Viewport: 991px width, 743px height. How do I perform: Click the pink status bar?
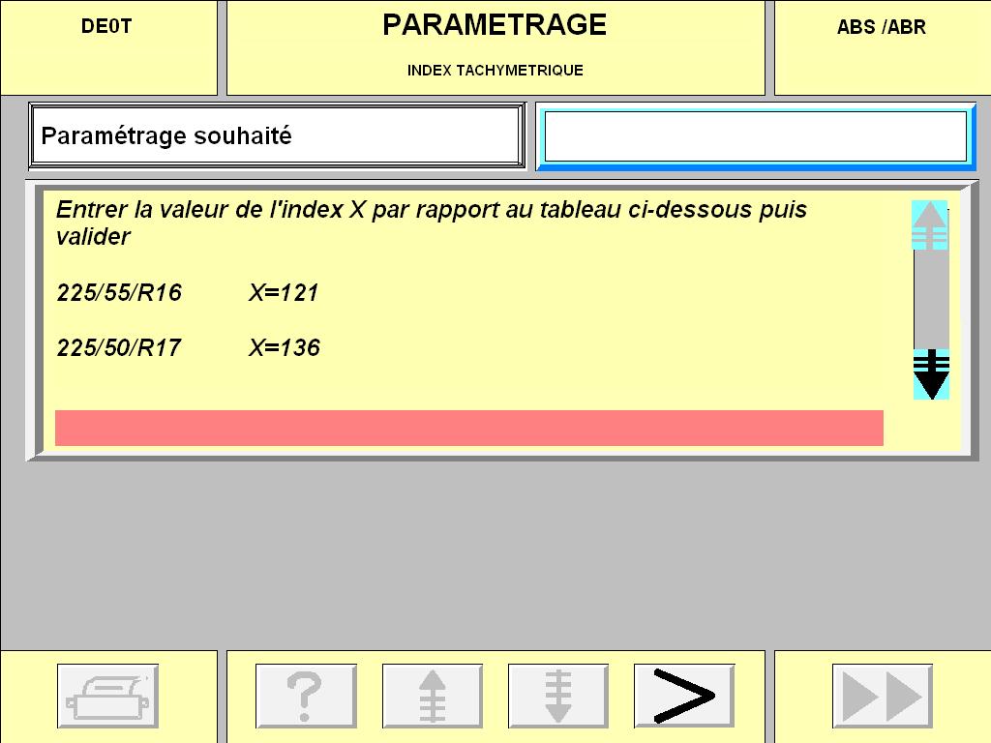point(468,428)
